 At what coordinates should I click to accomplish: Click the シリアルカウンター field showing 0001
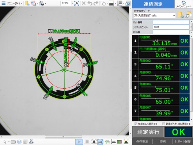[x=171, y=27]
